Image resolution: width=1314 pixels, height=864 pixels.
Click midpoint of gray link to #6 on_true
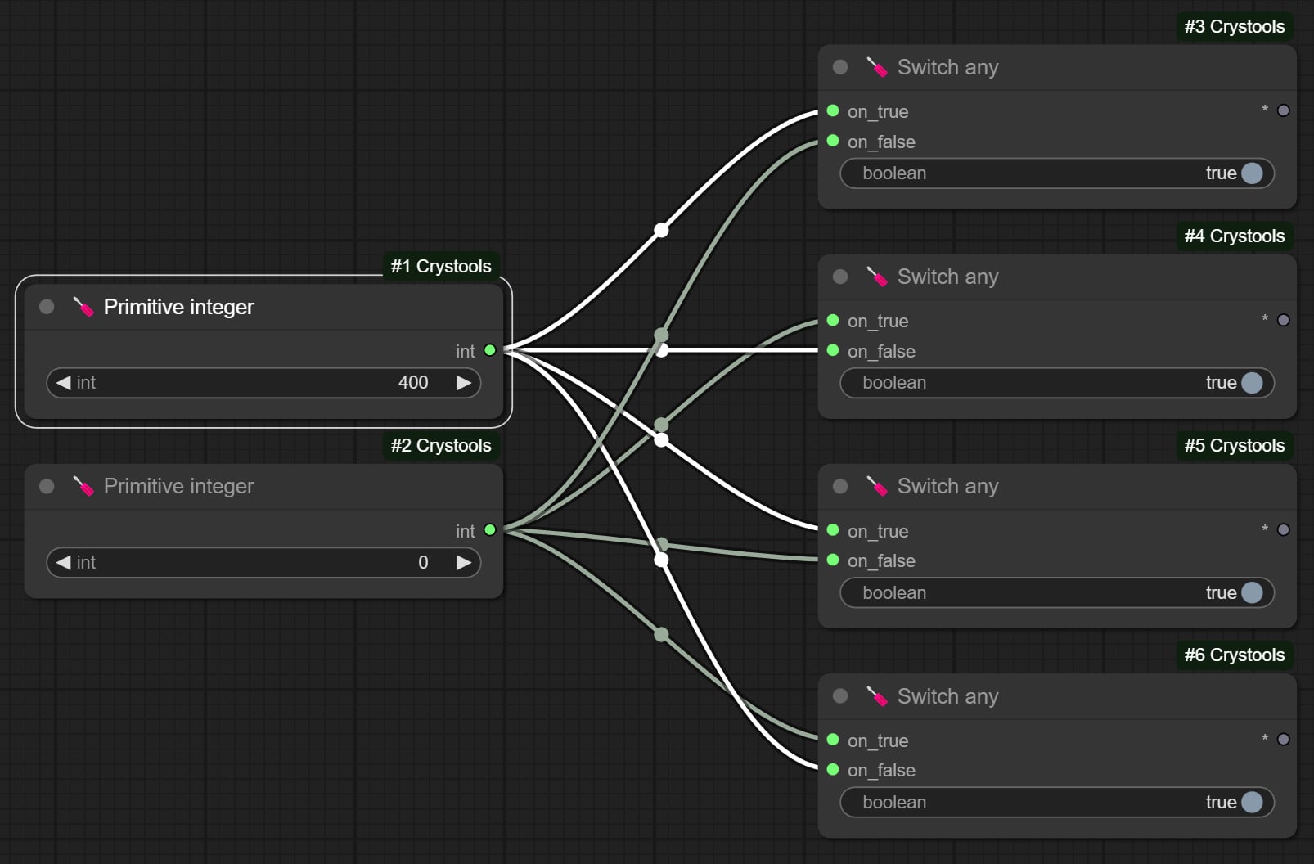pos(661,634)
